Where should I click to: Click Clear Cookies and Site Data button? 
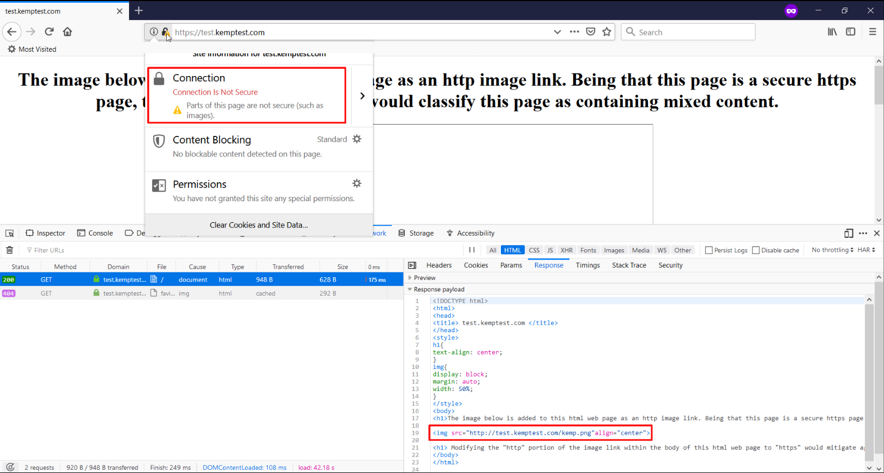coord(259,225)
